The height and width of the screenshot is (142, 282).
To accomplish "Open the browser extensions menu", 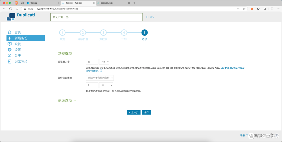I will (x=265, y=9).
